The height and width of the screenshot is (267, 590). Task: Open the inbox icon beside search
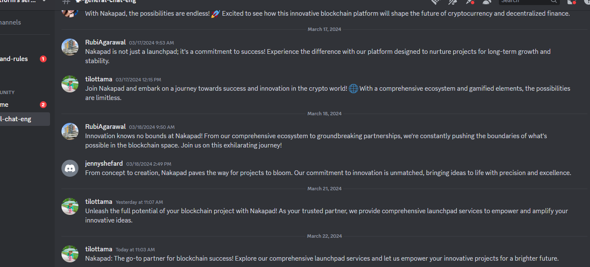(x=571, y=1)
